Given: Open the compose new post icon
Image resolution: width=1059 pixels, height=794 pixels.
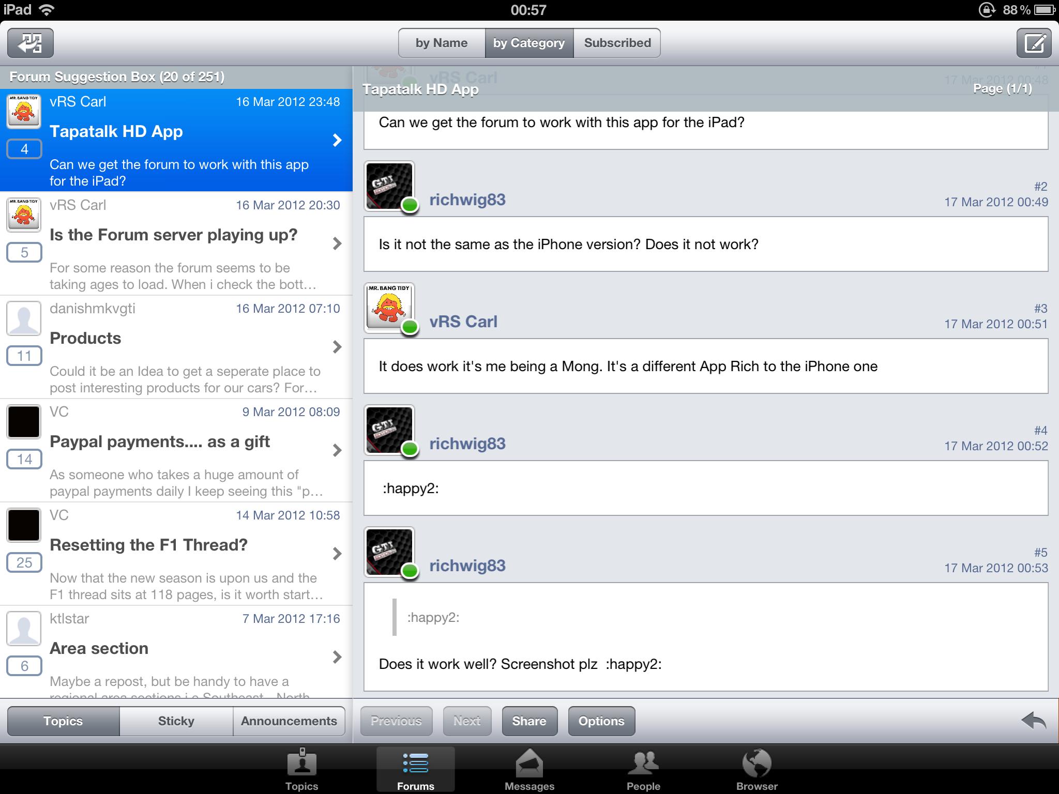Looking at the screenshot, I should [x=1034, y=43].
